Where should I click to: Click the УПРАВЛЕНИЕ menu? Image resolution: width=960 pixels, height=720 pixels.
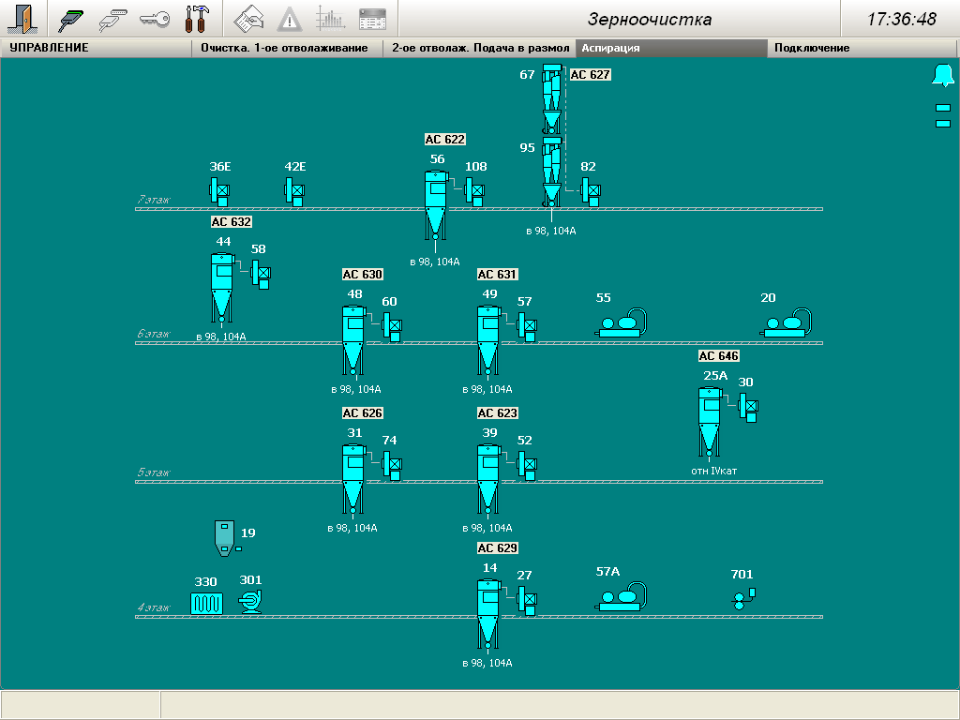click(x=50, y=48)
